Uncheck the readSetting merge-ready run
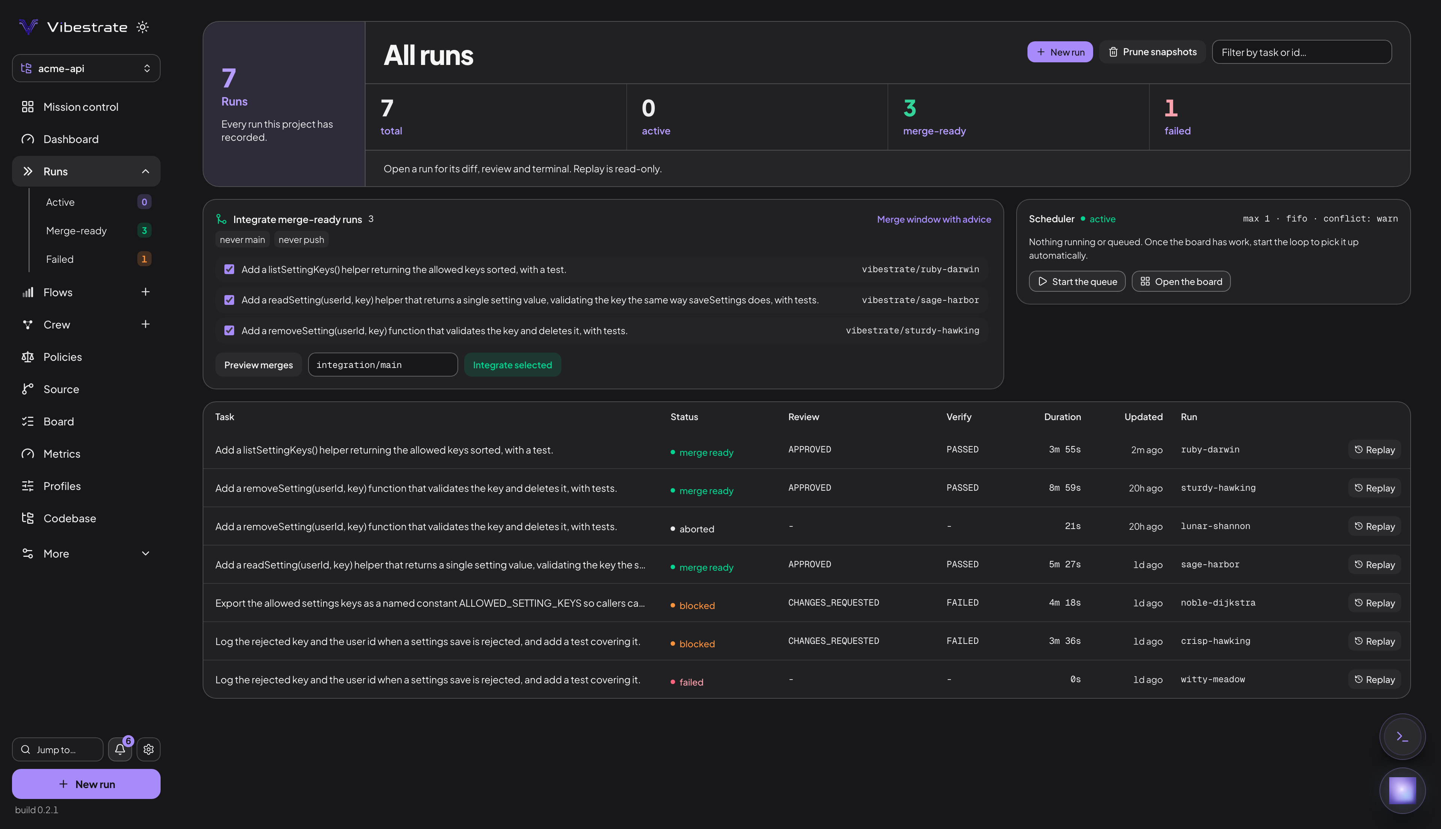 [x=229, y=300]
